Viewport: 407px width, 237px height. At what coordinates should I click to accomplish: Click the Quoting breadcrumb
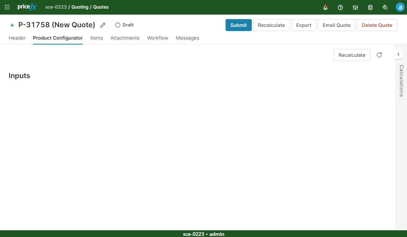(80, 7)
